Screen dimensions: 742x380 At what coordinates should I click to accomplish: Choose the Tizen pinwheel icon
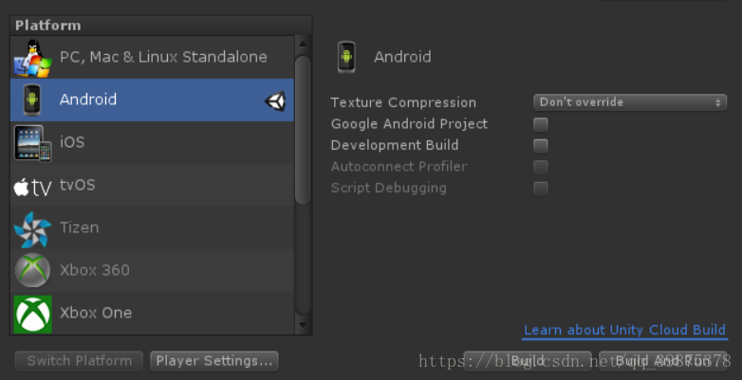[x=32, y=229]
